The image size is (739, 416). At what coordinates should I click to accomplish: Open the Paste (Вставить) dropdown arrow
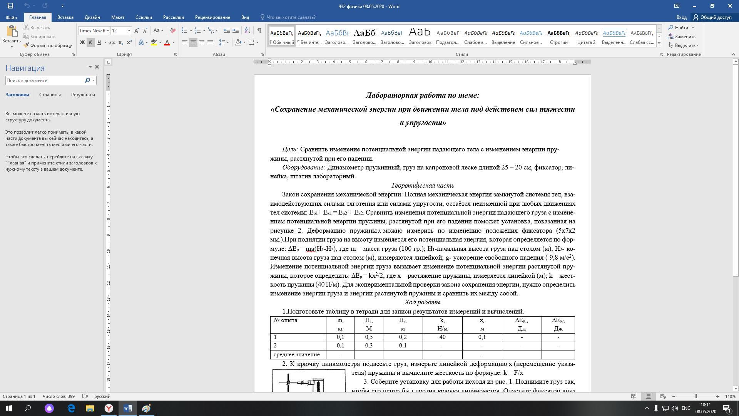coord(12,47)
